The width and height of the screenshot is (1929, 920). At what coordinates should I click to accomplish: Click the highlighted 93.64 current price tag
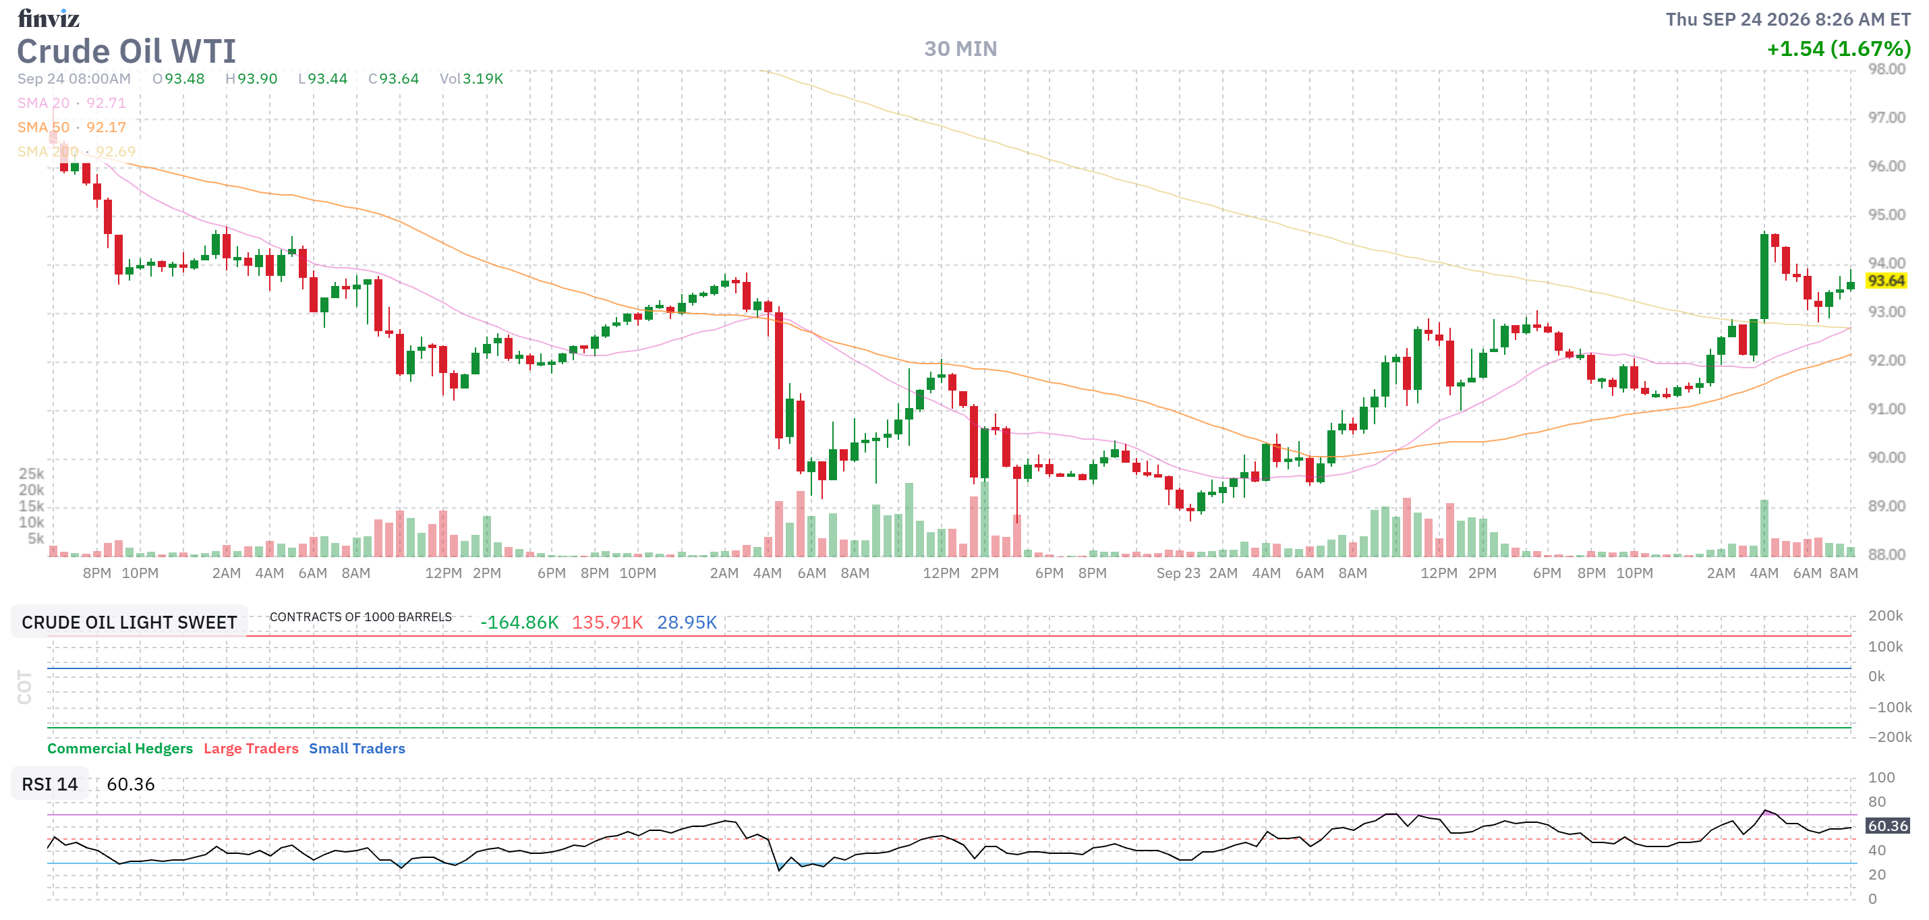point(1886,281)
